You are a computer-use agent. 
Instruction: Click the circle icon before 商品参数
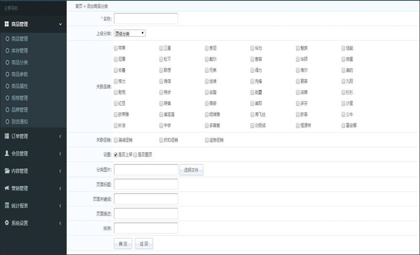click(7, 74)
